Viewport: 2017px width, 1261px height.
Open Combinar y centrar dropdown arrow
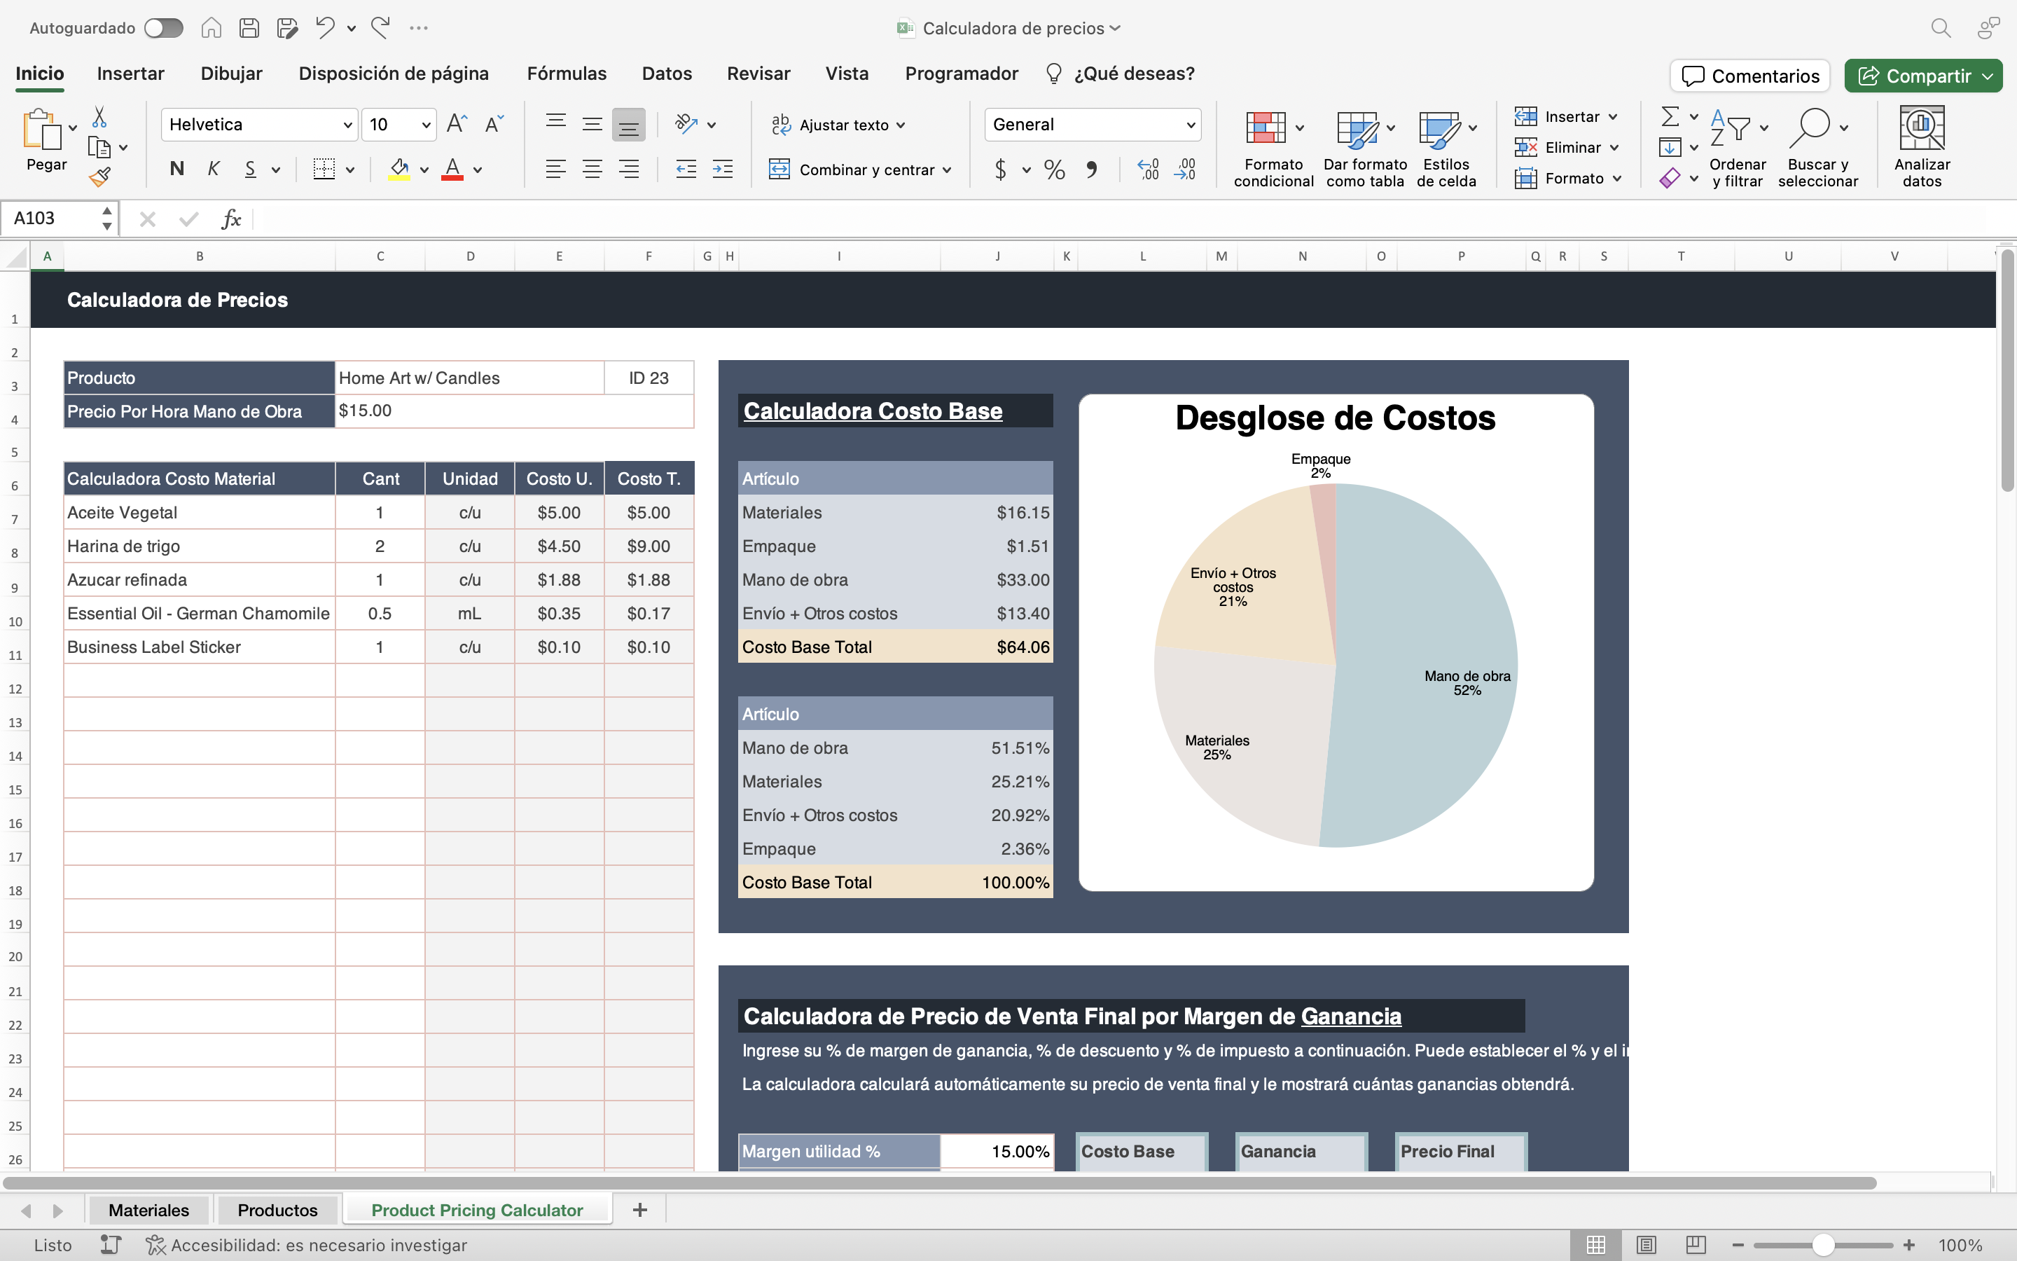pyautogui.click(x=948, y=170)
